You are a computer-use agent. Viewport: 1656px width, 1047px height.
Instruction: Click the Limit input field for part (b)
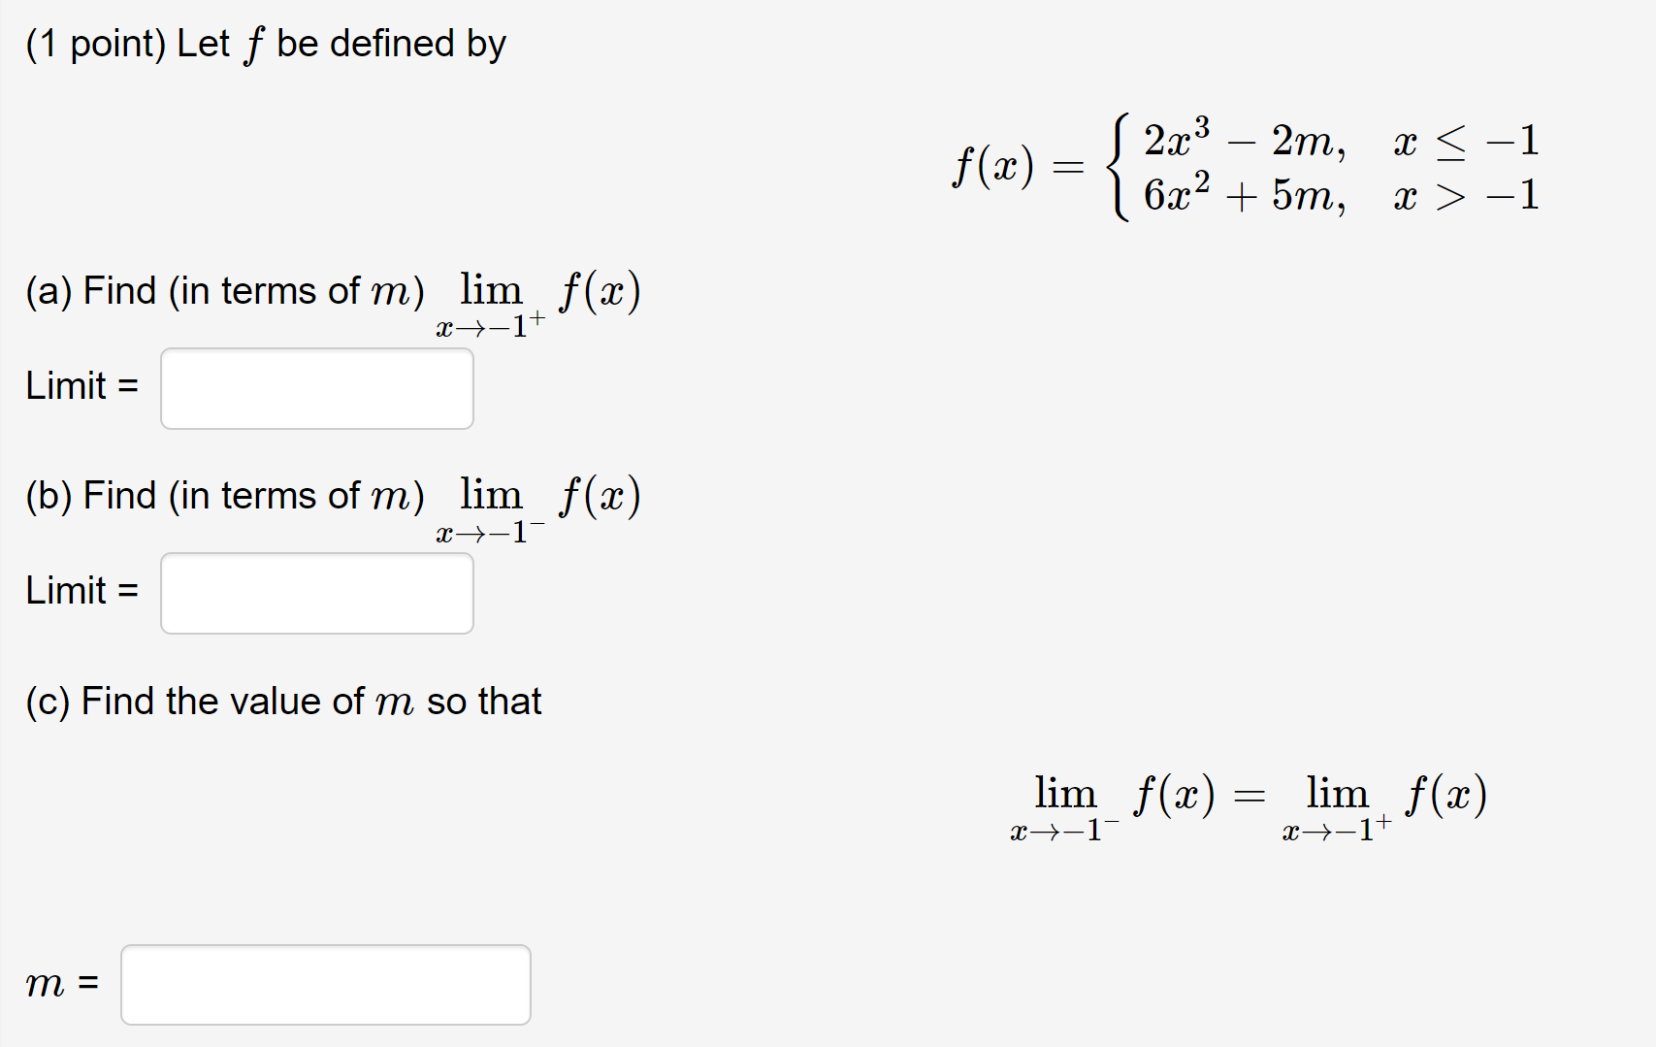(315, 592)
